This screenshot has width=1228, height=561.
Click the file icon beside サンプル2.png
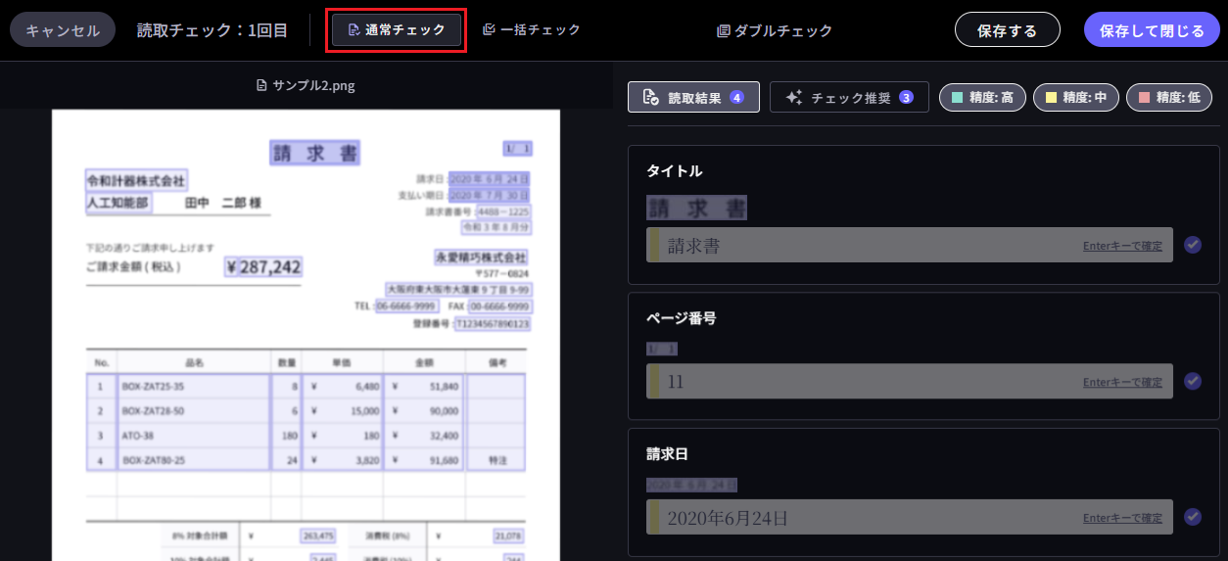pos(261,85)
